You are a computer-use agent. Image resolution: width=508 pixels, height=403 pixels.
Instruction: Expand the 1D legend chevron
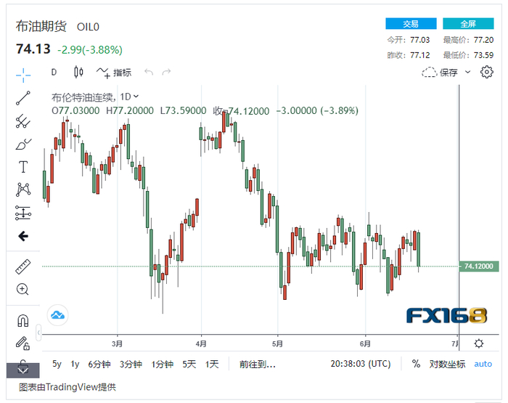pyautogui.click(x=136, y=96)
